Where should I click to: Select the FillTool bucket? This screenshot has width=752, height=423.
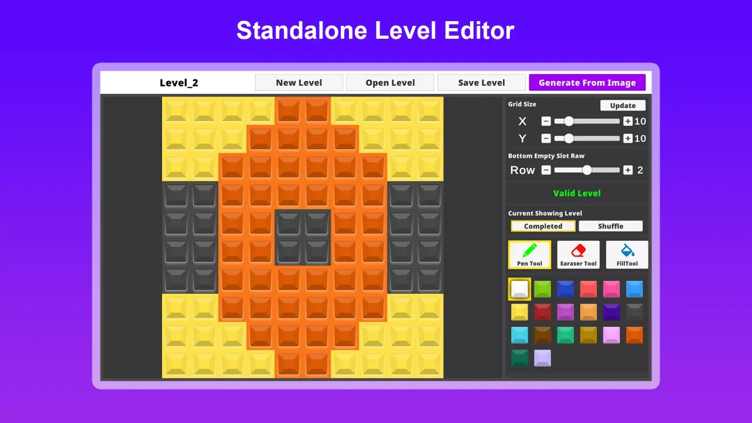point(627,255)
